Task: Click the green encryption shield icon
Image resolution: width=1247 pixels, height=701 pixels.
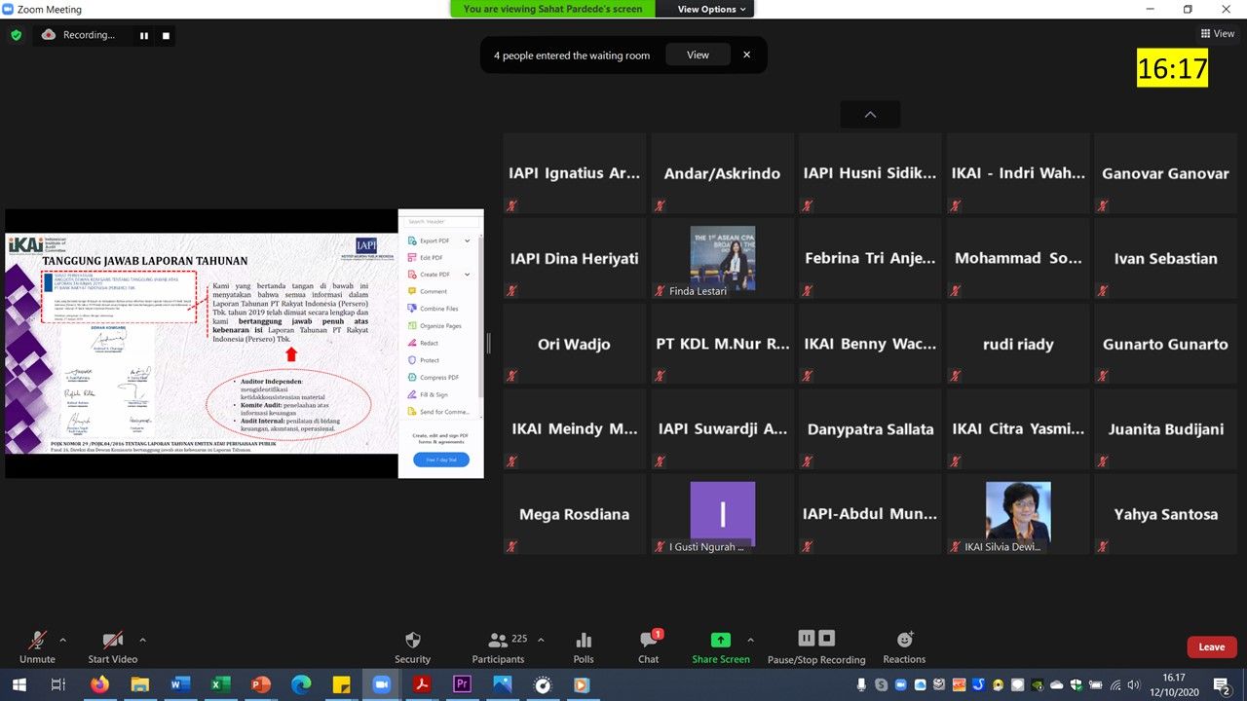Action: click(x=16, y=35)
